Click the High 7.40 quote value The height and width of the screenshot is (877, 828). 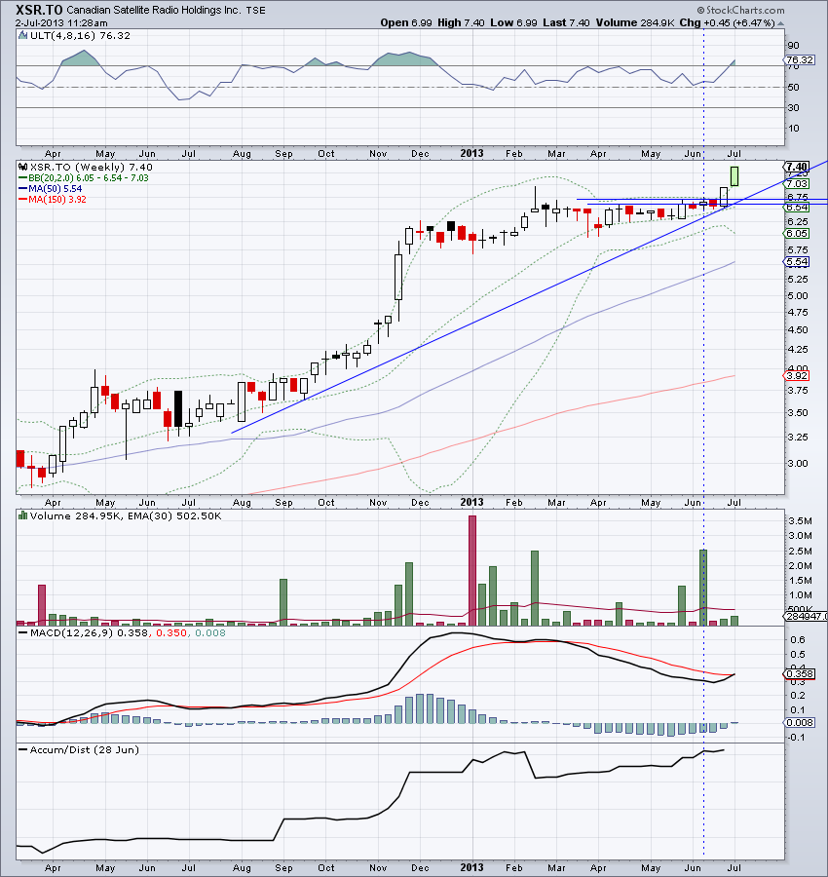[x=461, y=23]
